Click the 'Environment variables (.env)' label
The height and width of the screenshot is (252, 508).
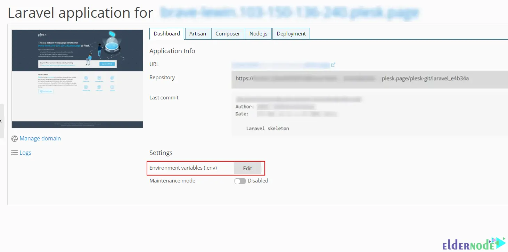pyautogui.click(x=183, y=168)
